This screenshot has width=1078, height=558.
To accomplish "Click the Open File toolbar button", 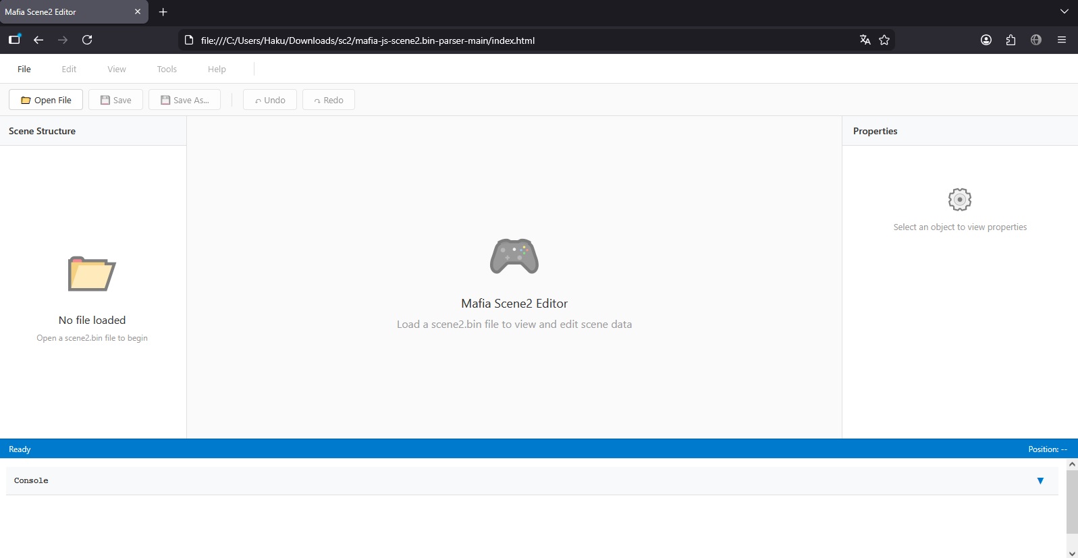I will [46, 100].
